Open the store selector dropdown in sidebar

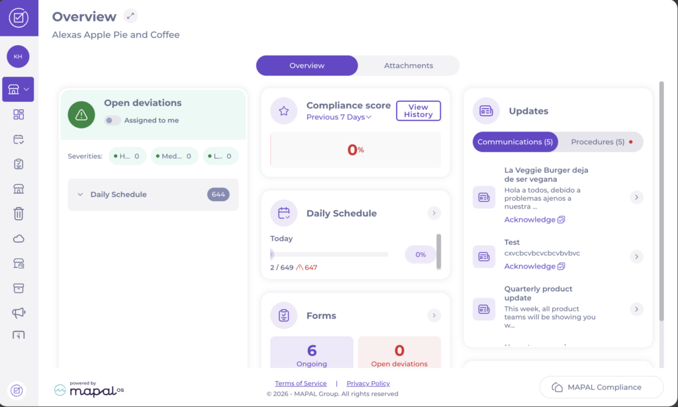[18, 89]
